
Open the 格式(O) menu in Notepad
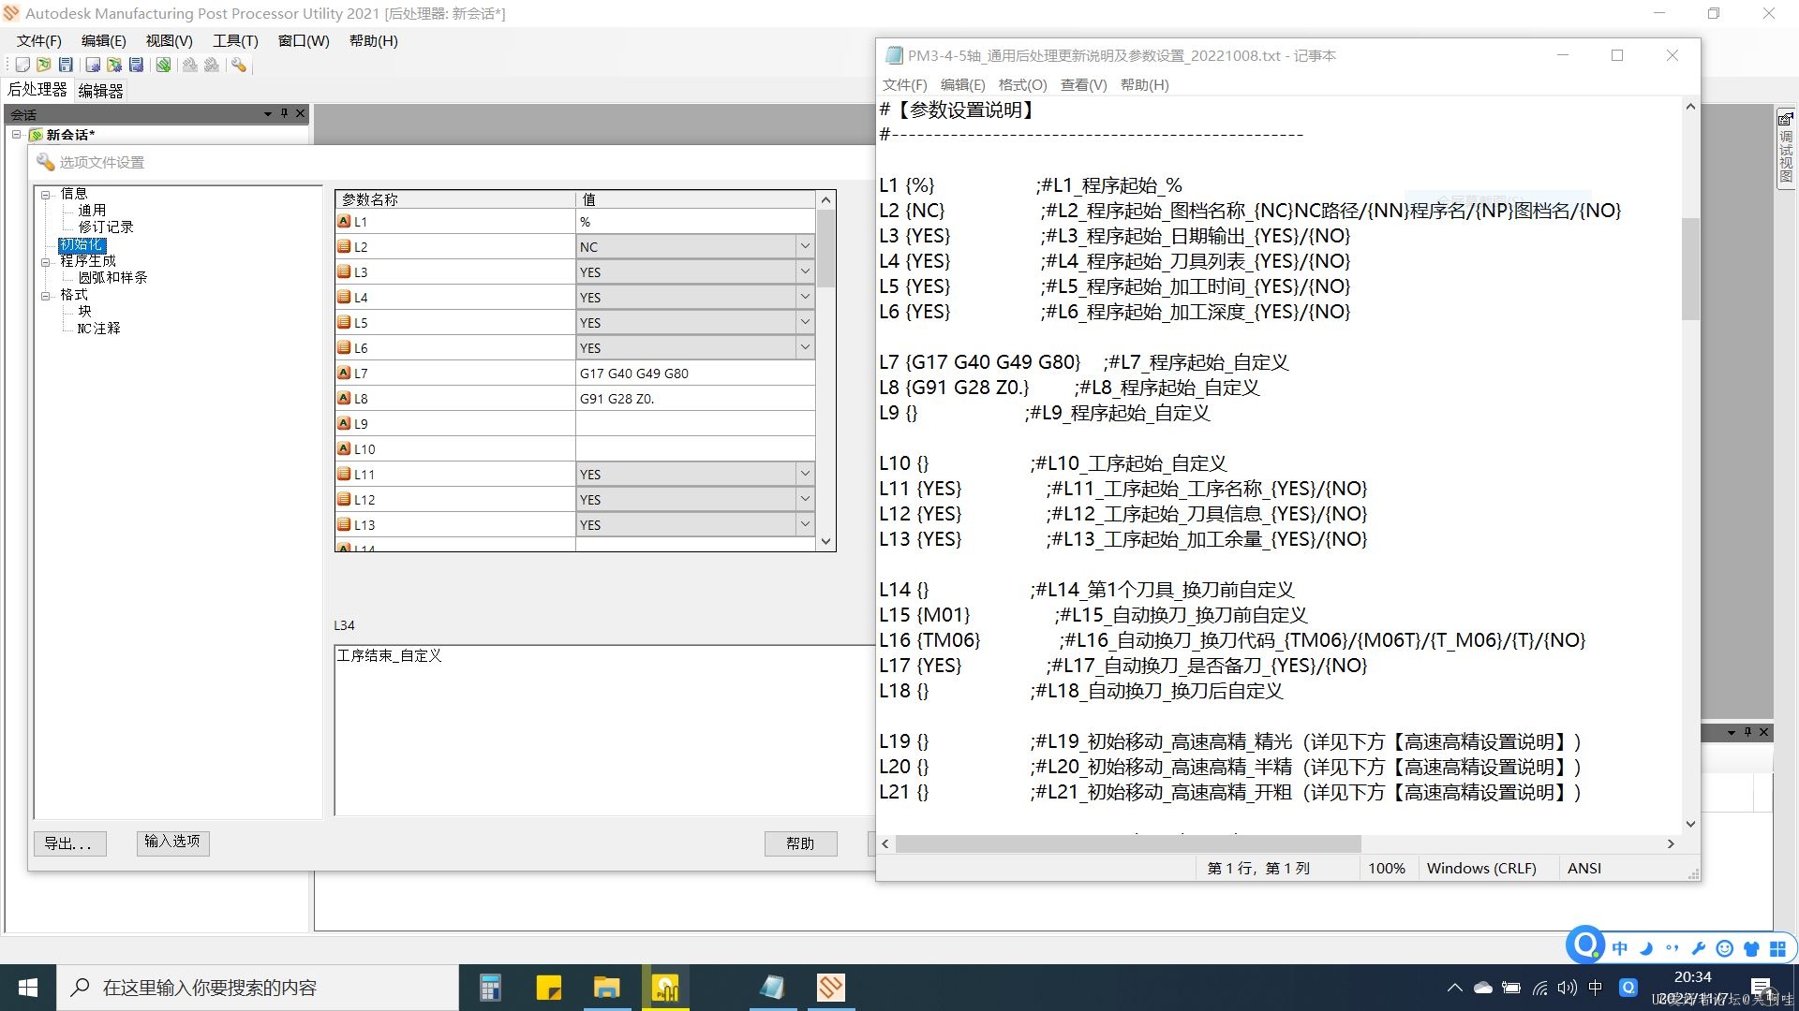(x=1022, y=85)
